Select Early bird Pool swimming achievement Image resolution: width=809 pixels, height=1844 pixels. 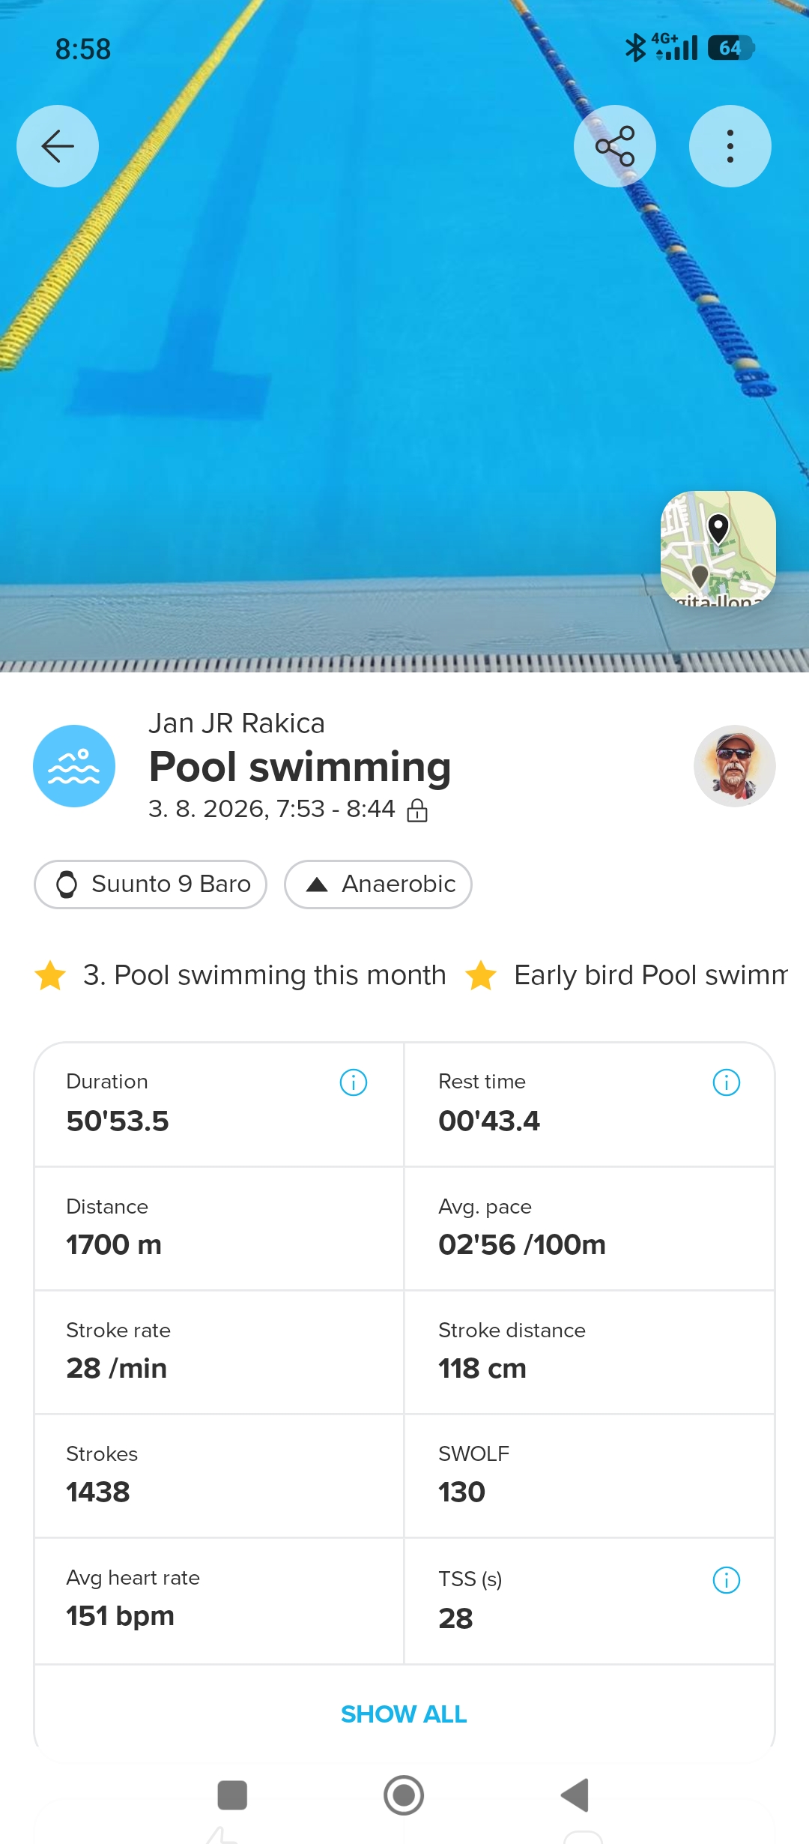point(626,975)
